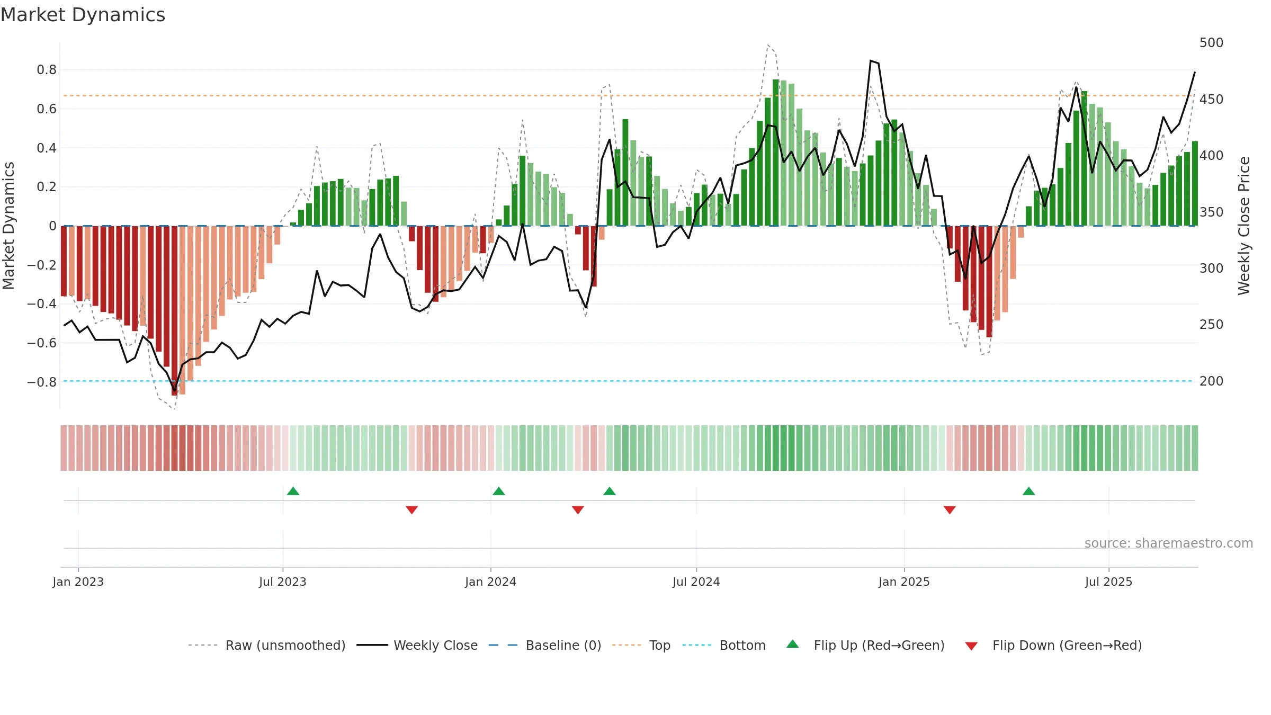Click the red flip-down triangle around February 2025

tap(950, 510)
